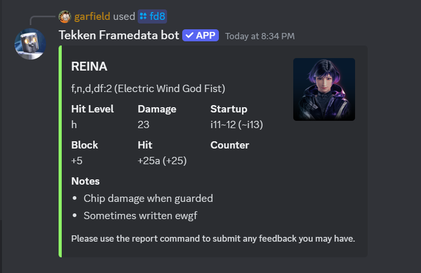
Task: Click the Sometimes written ewgf note
Action: click(141, 216)
